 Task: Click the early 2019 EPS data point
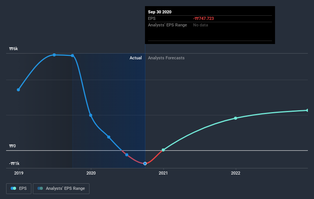click(18, 90)
